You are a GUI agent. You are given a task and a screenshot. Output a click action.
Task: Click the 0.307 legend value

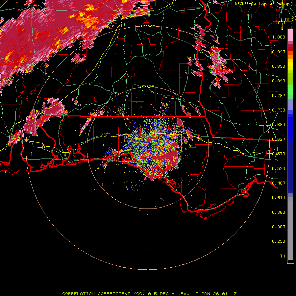279,227
